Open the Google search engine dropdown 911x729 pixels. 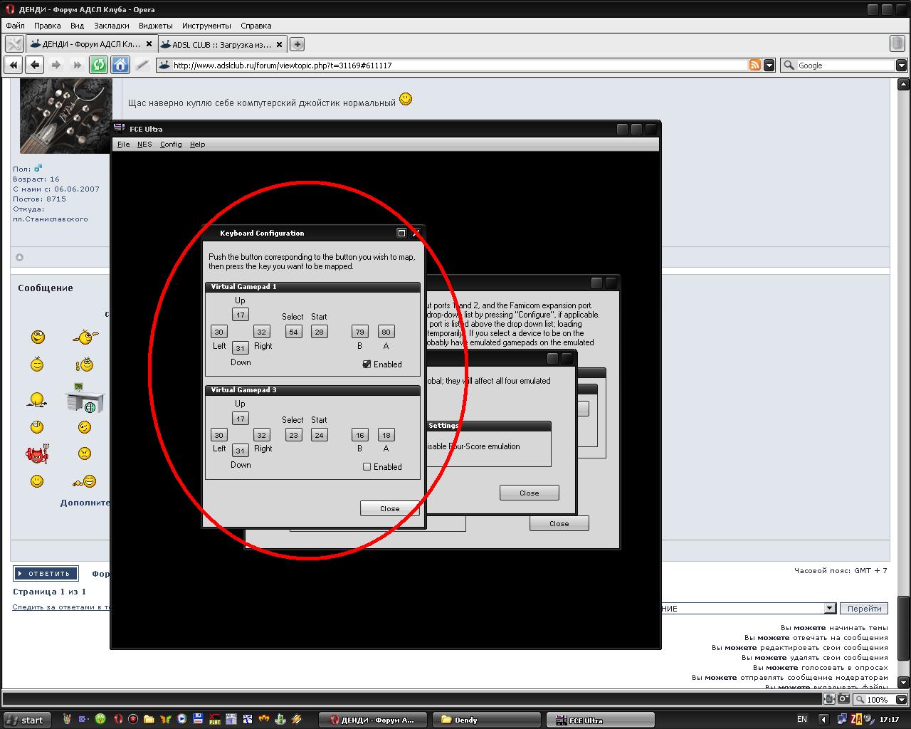tap(901, 65)
